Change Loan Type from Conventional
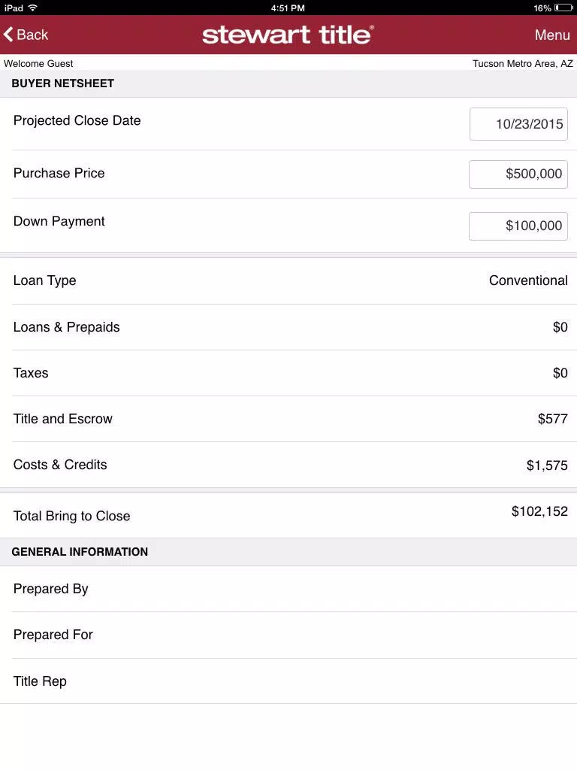Viewport: 577px width, 770px height. click(288, 280)
